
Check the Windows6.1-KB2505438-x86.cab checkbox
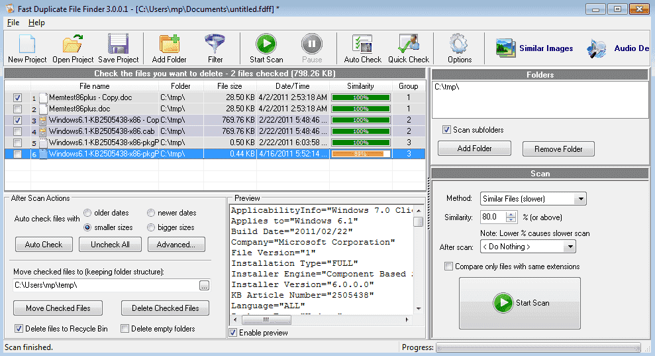pyautogui.click(x=17, y=132)
